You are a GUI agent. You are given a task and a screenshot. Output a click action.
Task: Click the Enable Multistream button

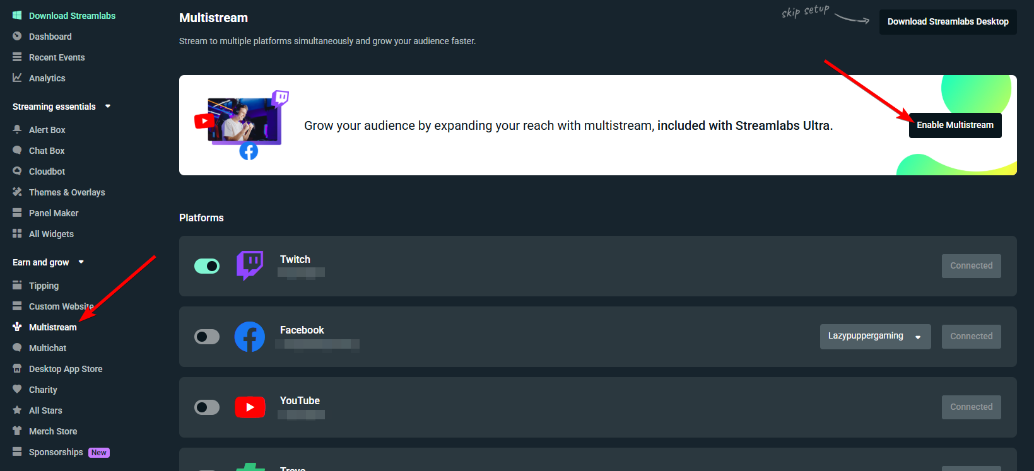(955, 125)
